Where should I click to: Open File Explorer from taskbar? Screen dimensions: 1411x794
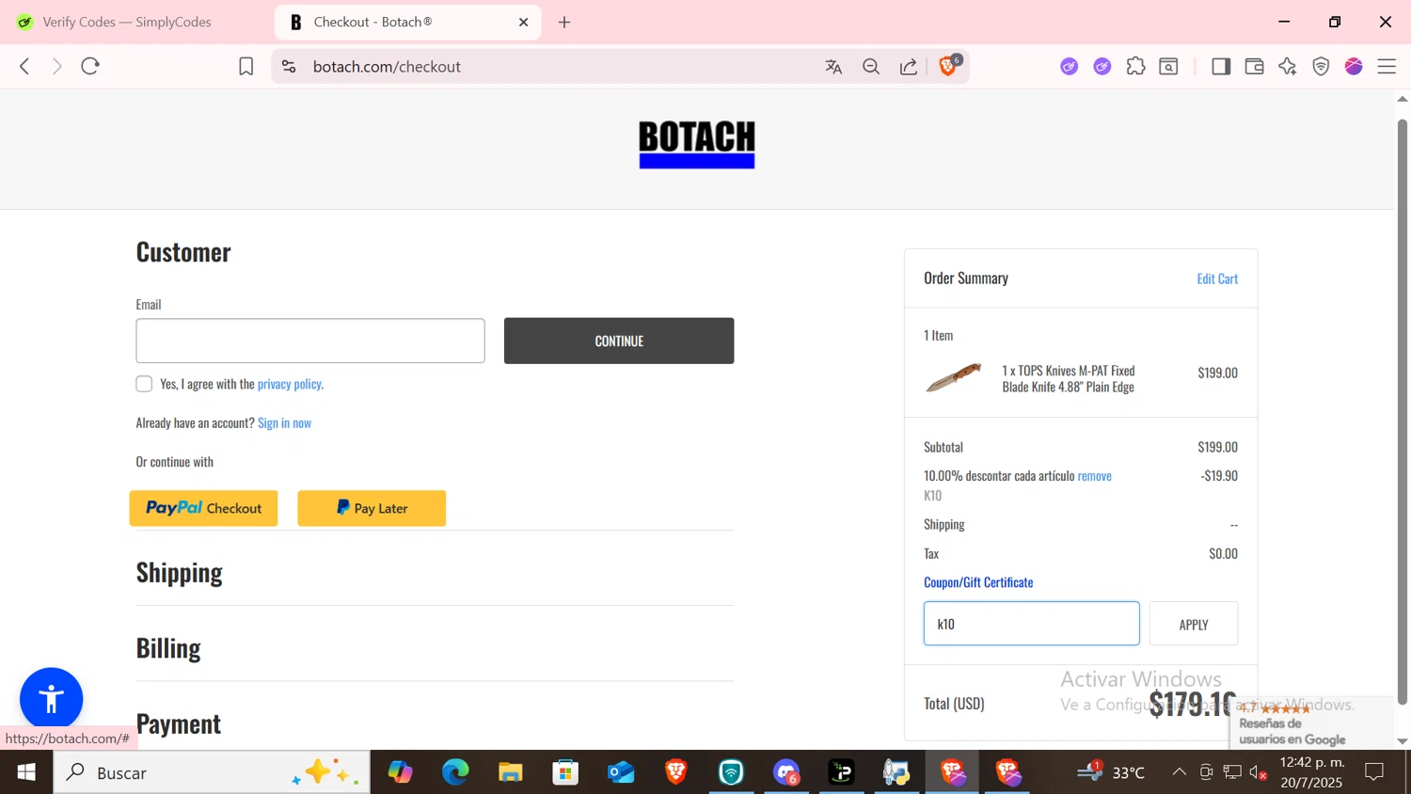coord(511,772)
